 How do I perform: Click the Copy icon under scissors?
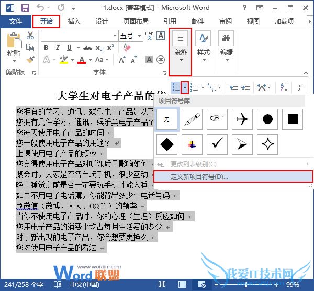[x=30, y=48]
